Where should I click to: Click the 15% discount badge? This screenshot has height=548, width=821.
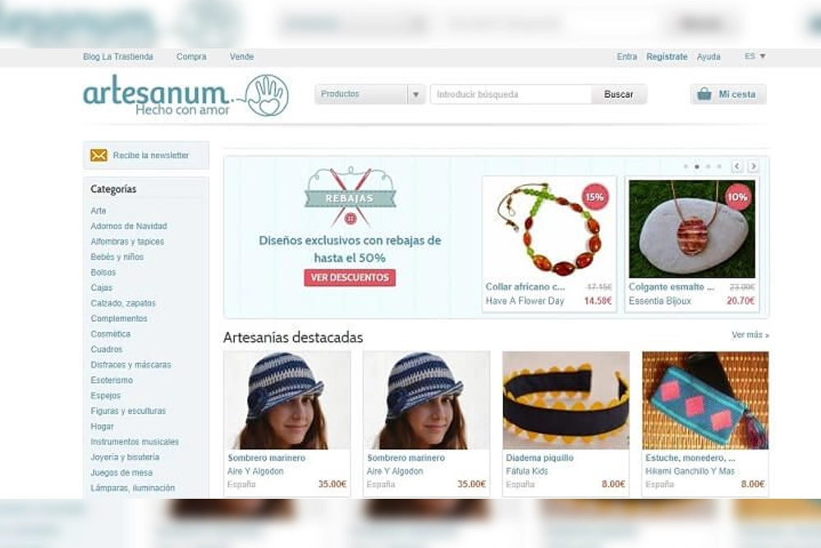[x=594, y=197]
